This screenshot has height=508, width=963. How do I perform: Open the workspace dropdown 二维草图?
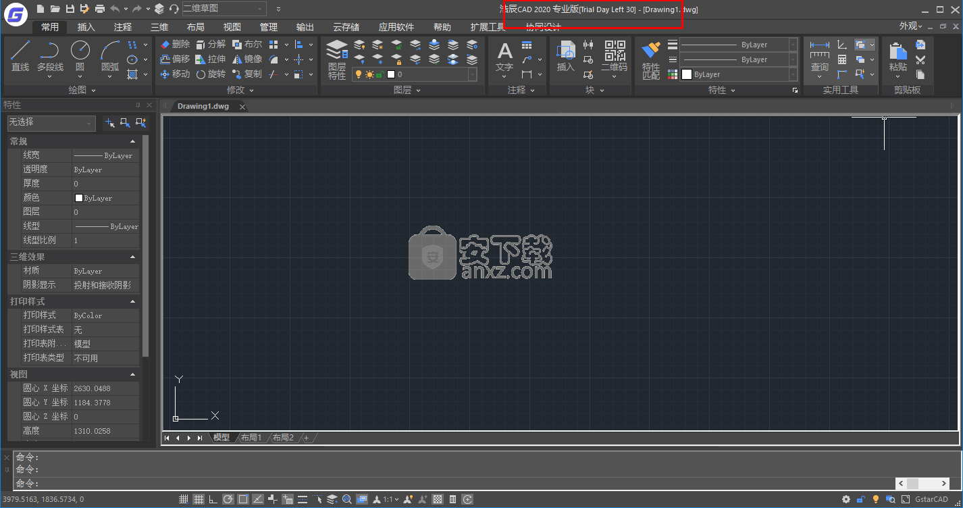coord(224,9)
